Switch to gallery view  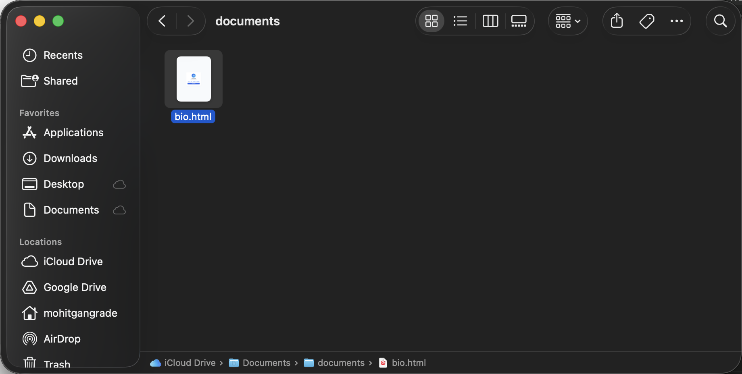click(x=519, y=21)
